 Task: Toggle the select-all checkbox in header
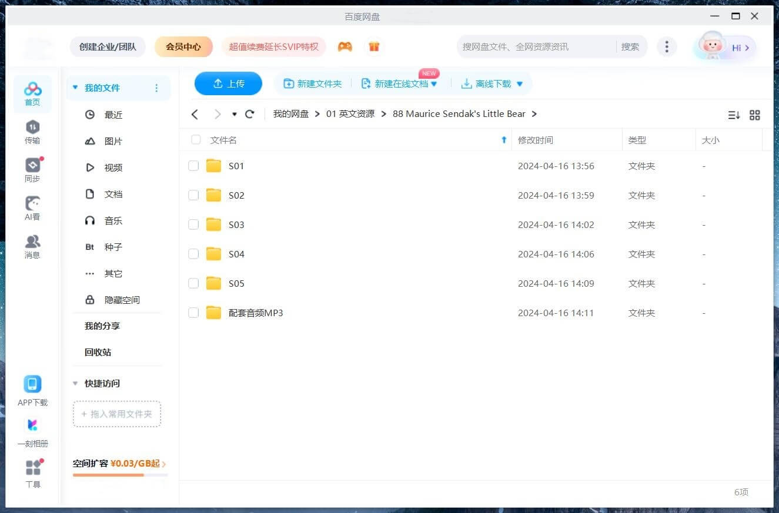tap(196, 140)
